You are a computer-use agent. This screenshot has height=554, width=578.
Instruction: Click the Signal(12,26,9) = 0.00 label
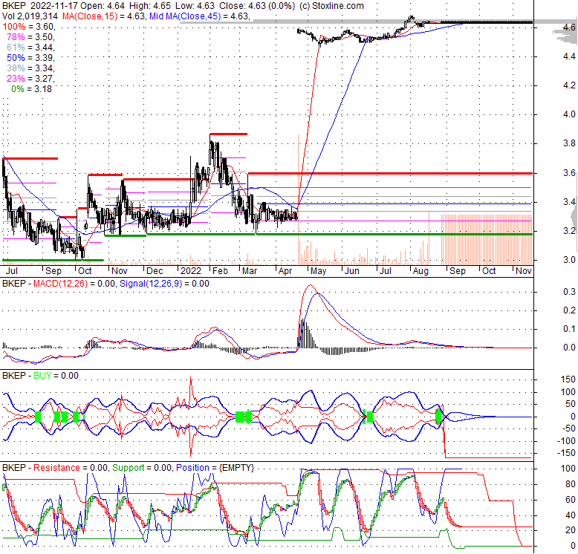(x=164, y=284)
